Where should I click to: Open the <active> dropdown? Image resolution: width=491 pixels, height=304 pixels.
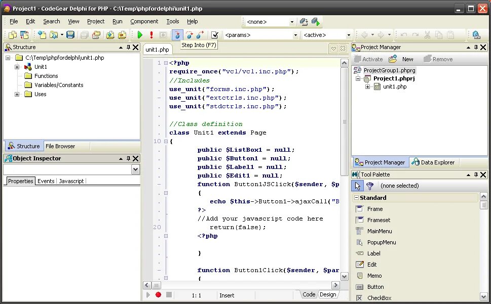(x=349, y=35)
